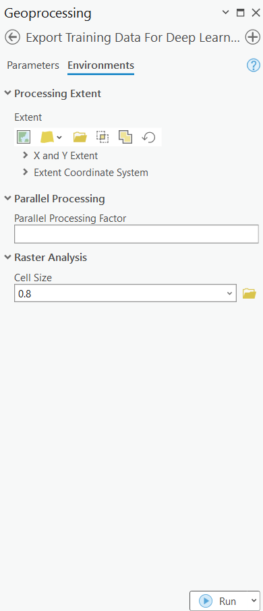Browse for Cell Size raster folder
This screenshot has height=611, width=263.
(250, 293)
